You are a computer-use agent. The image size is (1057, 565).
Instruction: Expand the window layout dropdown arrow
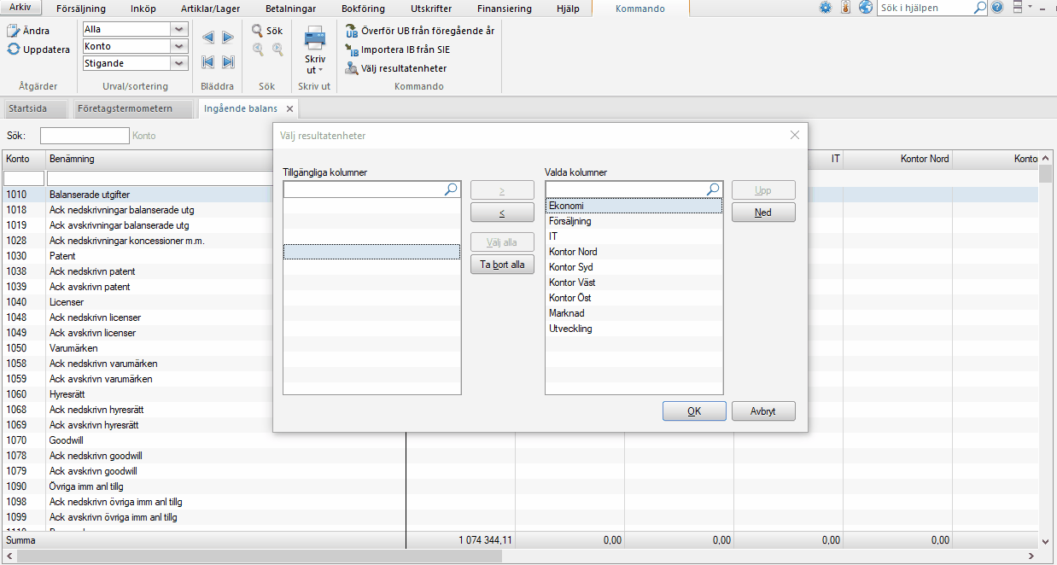coord(1031,8)
